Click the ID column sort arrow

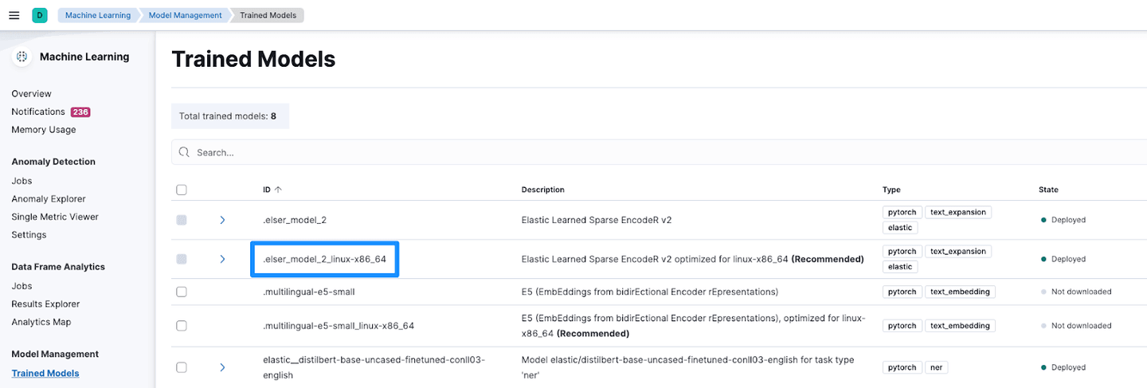[278, 190]
